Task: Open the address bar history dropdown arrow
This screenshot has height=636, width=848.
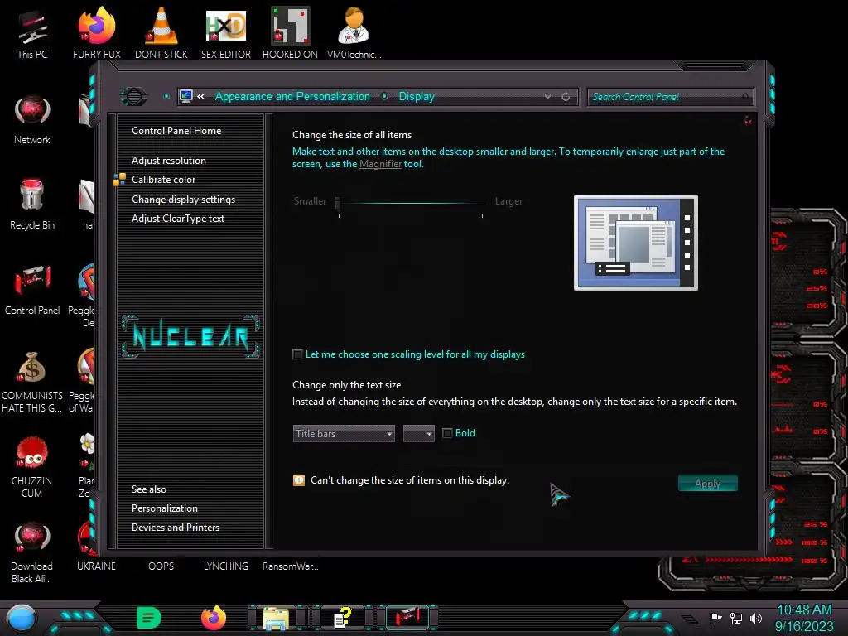Action: (548, 97)
